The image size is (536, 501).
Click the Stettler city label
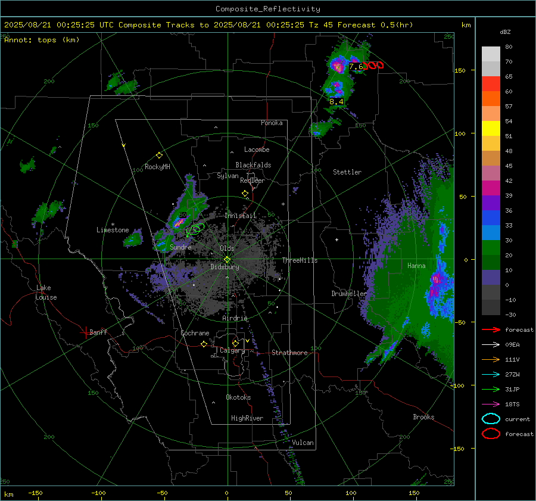(x=347, y=172)
